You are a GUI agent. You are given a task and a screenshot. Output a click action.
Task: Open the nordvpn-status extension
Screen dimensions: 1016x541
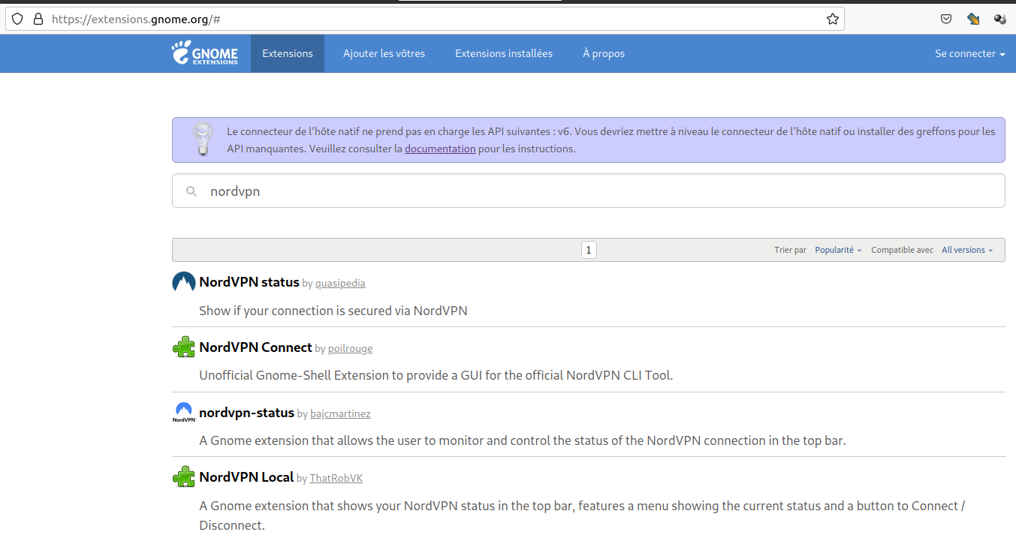pos(246,413)
